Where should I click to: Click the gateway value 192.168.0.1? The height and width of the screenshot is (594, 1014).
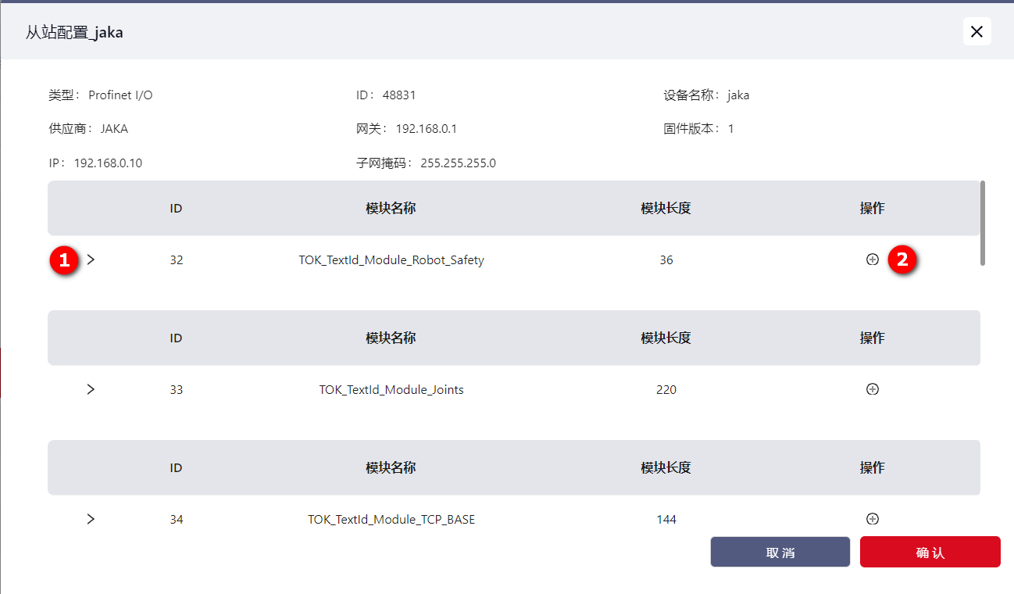click(426, 129)
